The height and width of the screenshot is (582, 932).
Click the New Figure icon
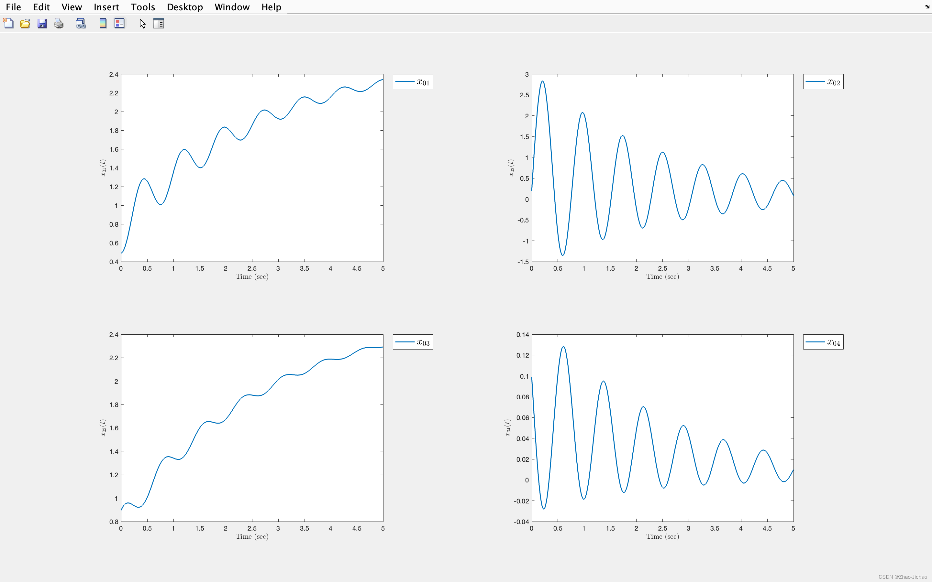(8, 24)
